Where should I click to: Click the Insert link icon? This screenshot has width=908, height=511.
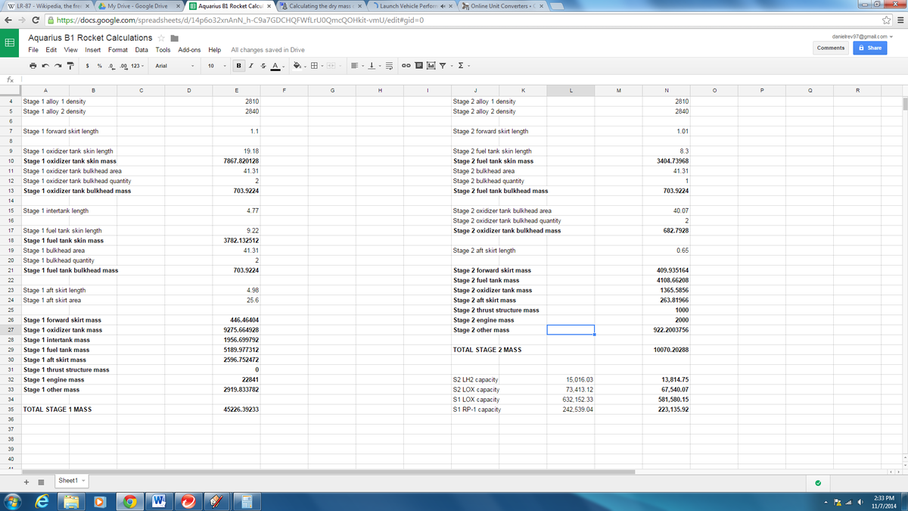[x=406, y=66]
